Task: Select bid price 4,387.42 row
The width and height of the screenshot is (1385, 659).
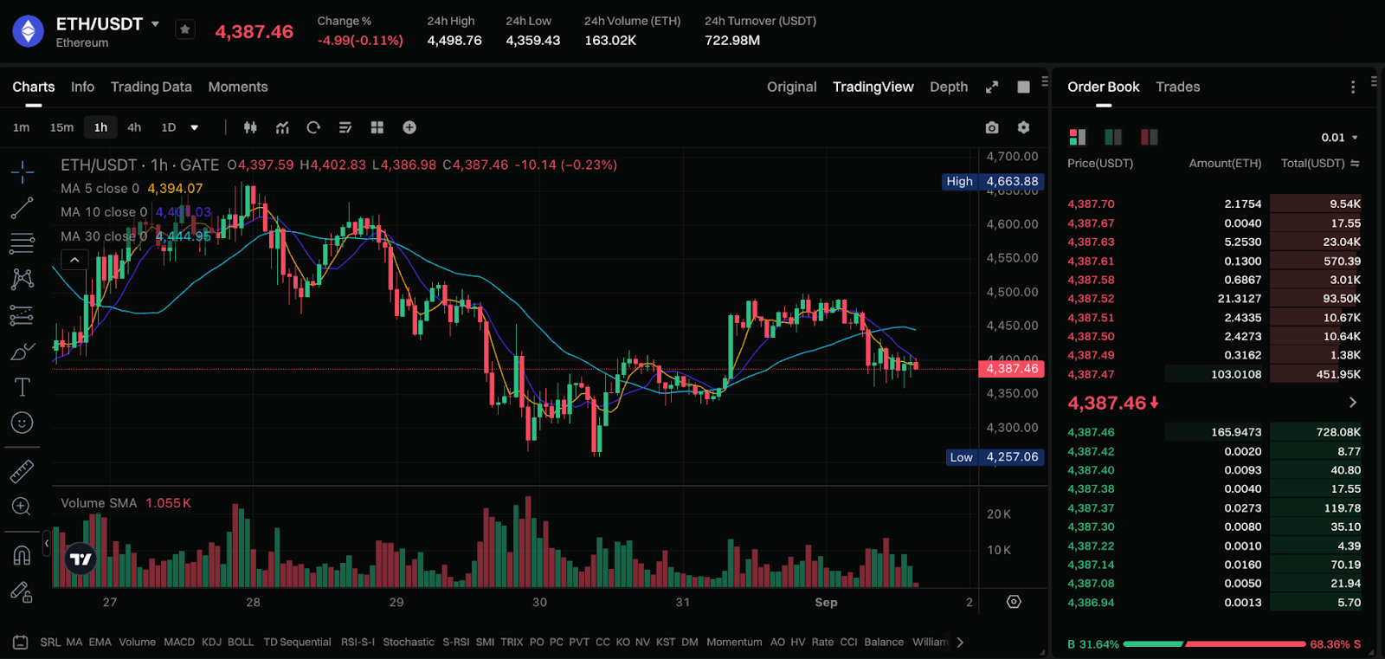Action: coord(1214,451)
